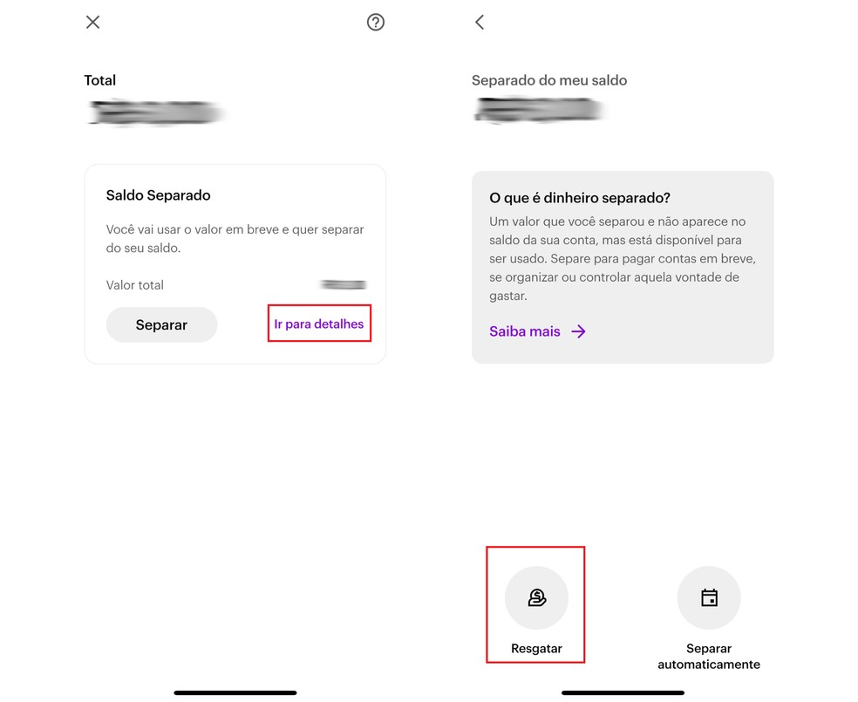Image resolution: width=858 pixels, height=702 pixels.
Task: Tap the home indicator bar below Separar
Action: pyautogui.click(x=235, y=692)
